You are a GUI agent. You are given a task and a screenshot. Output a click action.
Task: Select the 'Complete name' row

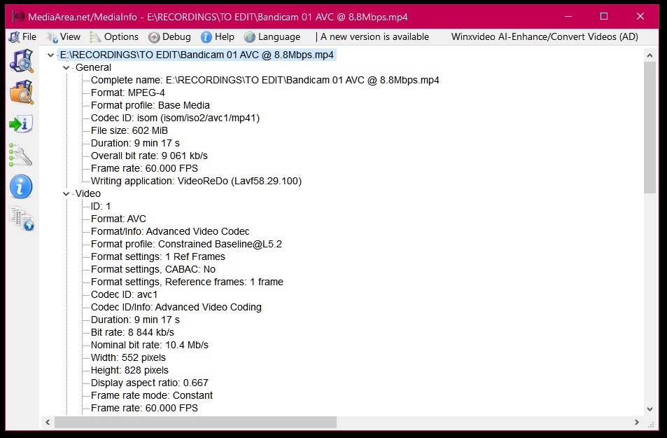click(x=265, y=80)
